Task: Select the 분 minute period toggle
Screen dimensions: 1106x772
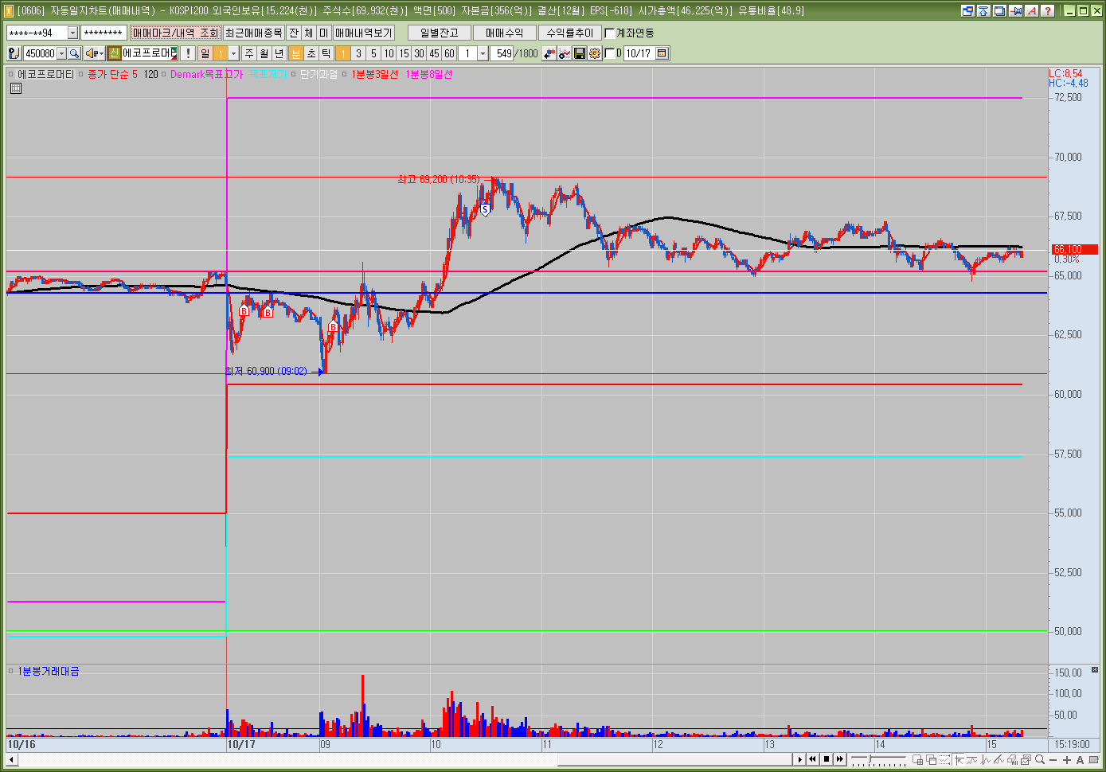Action: coord(295,53)
